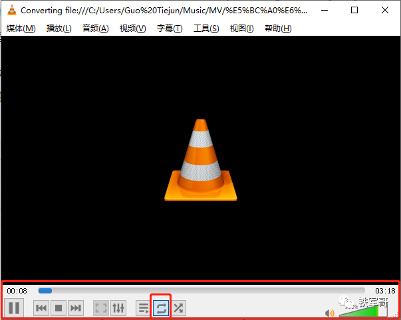The width and height of the screenshot is (401, 320).
Task: Open the 播放(L) menu
Action: pyautogui.click(x=59, y=29)
